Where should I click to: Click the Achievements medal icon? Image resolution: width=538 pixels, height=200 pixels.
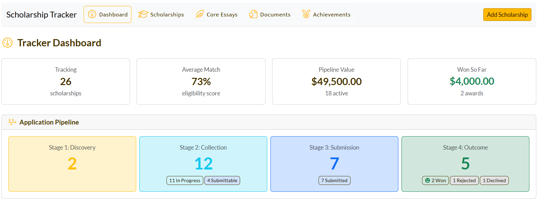[306, 14]
